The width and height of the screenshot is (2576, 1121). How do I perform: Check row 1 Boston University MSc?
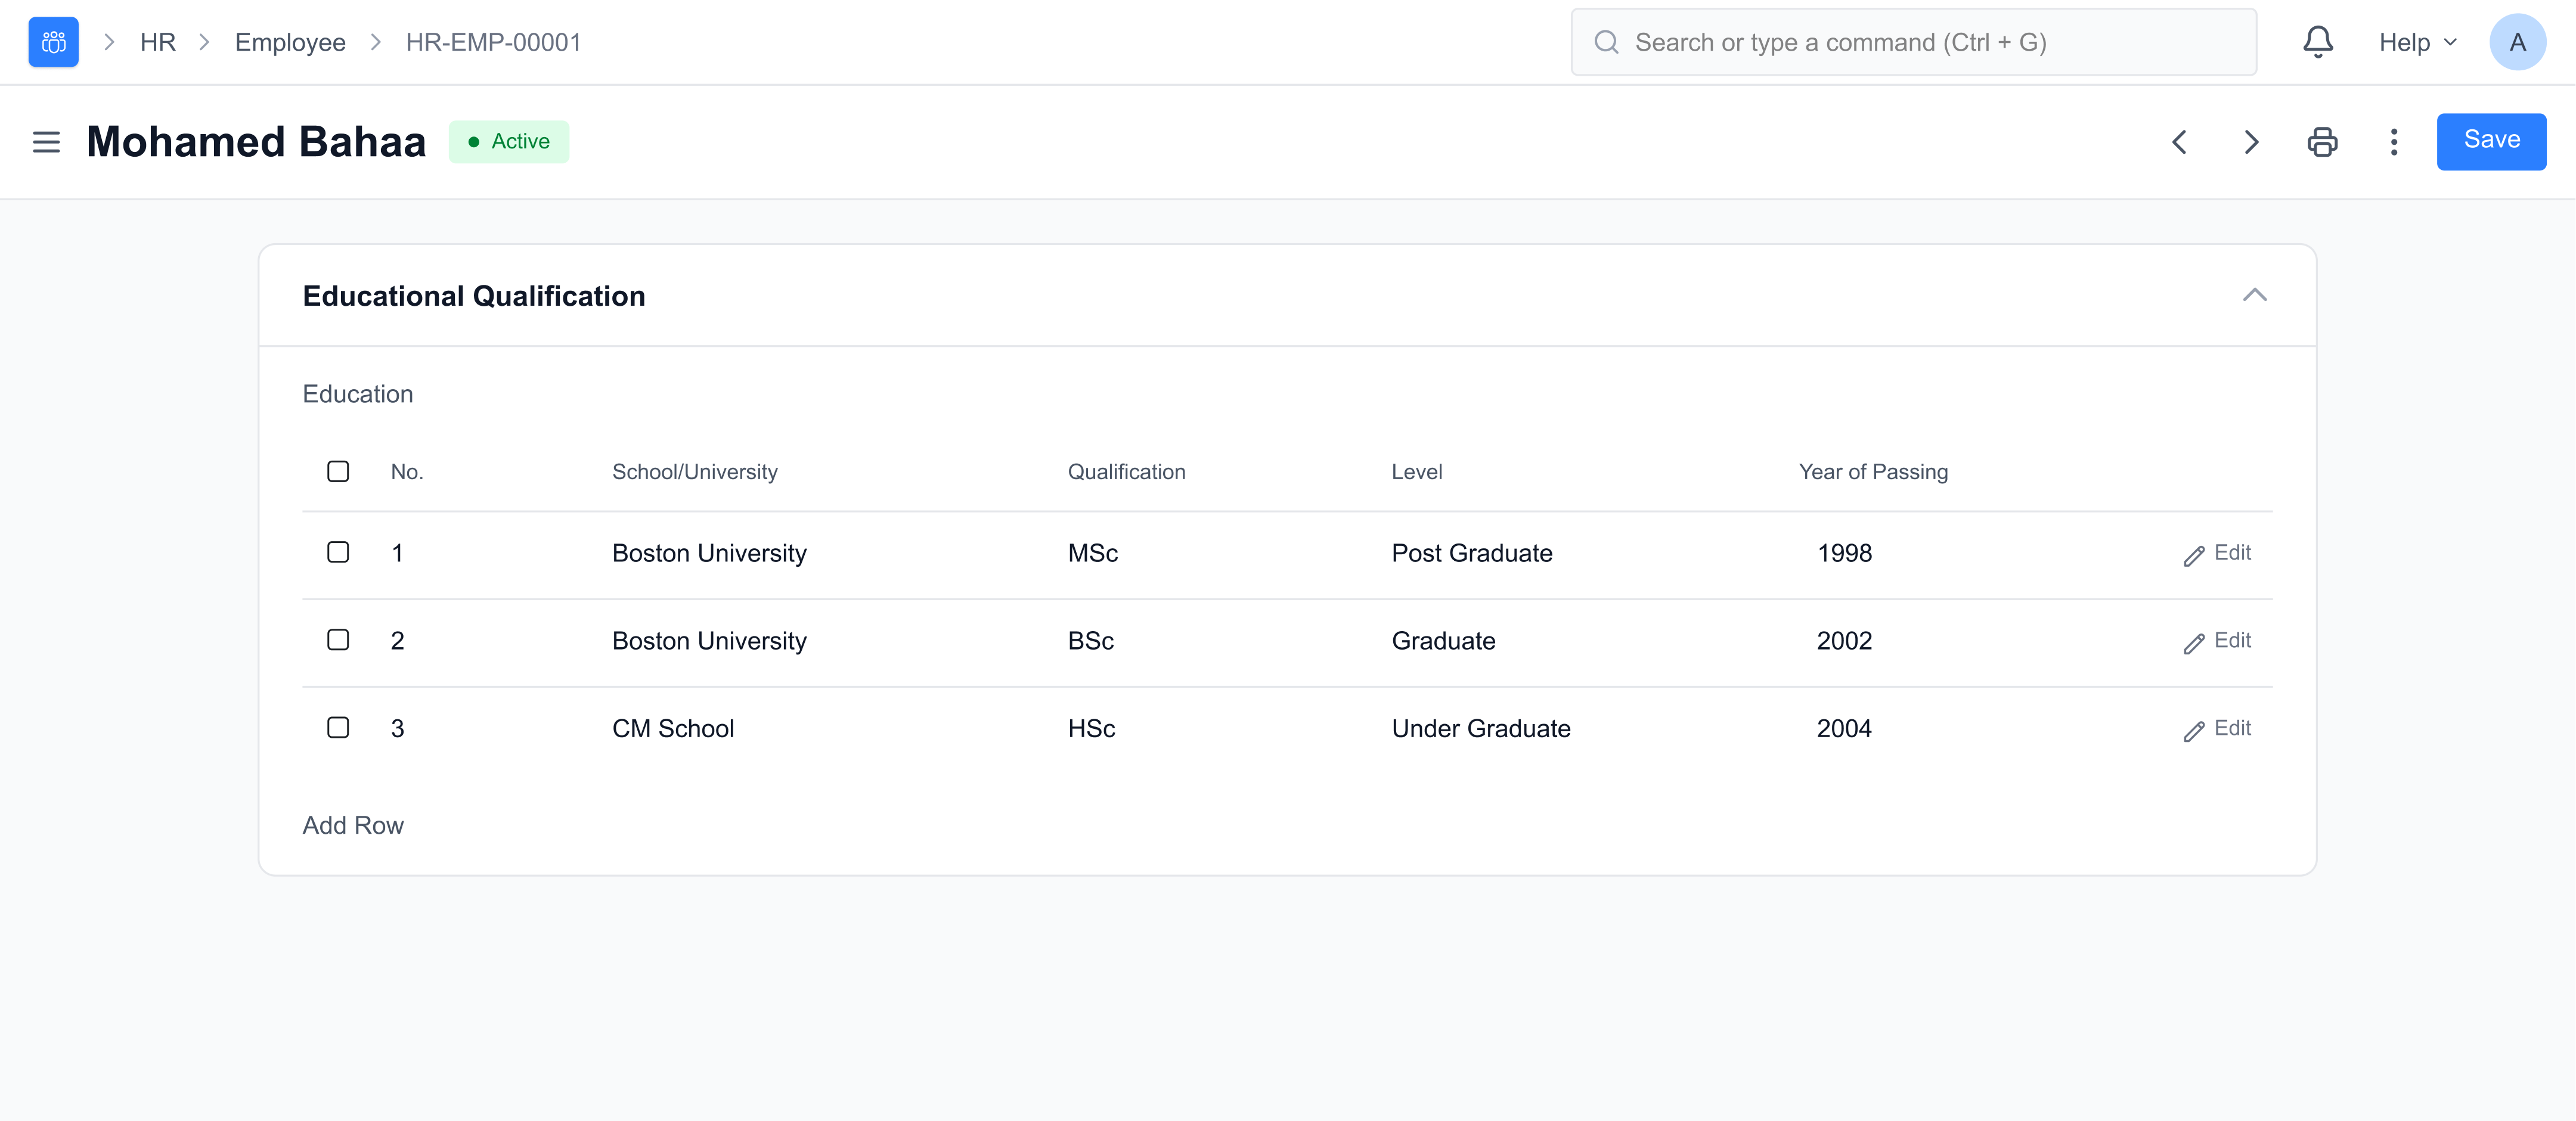pos(338,553)
